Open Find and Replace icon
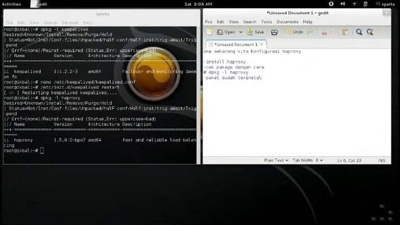 click(370, 32)
